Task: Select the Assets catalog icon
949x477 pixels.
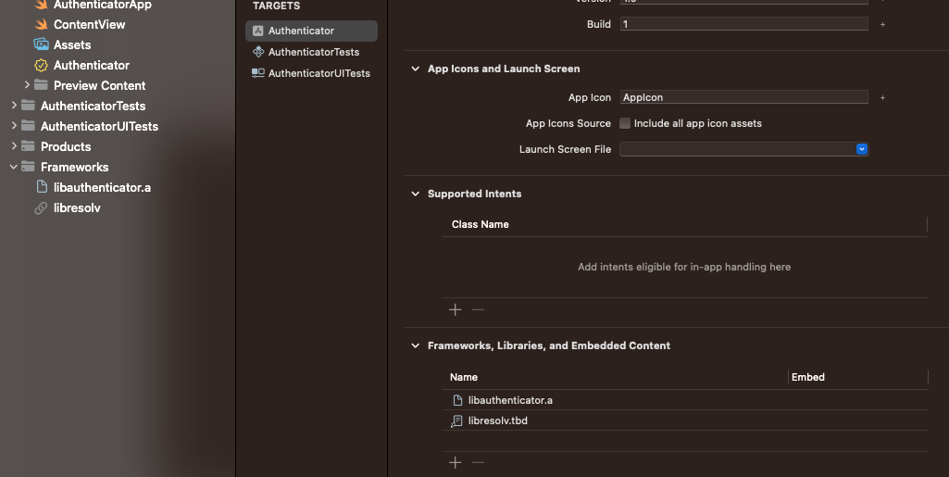Action: point(41,44)
